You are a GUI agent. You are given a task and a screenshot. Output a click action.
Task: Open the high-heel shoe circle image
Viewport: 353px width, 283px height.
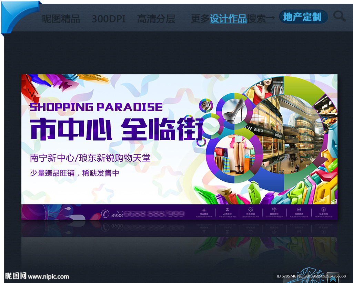(x=234, y=111)
